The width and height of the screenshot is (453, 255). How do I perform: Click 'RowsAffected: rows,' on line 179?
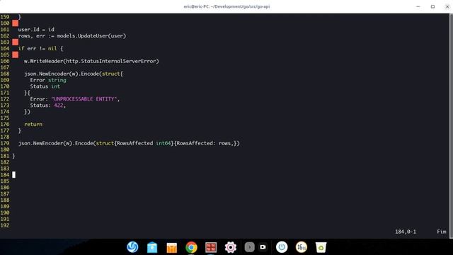point(205,143)
